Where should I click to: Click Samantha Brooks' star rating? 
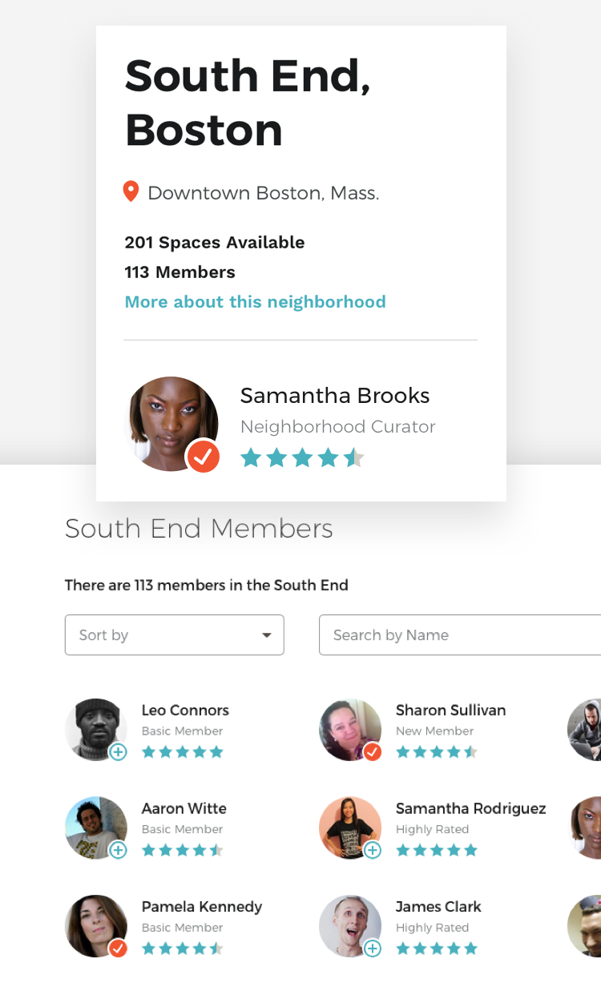click(302, 458)
